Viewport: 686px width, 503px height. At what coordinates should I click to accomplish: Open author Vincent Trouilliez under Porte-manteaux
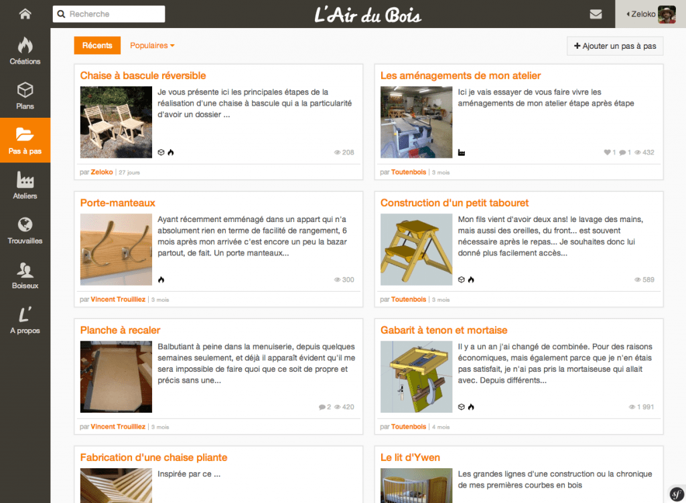pos(118,300)
